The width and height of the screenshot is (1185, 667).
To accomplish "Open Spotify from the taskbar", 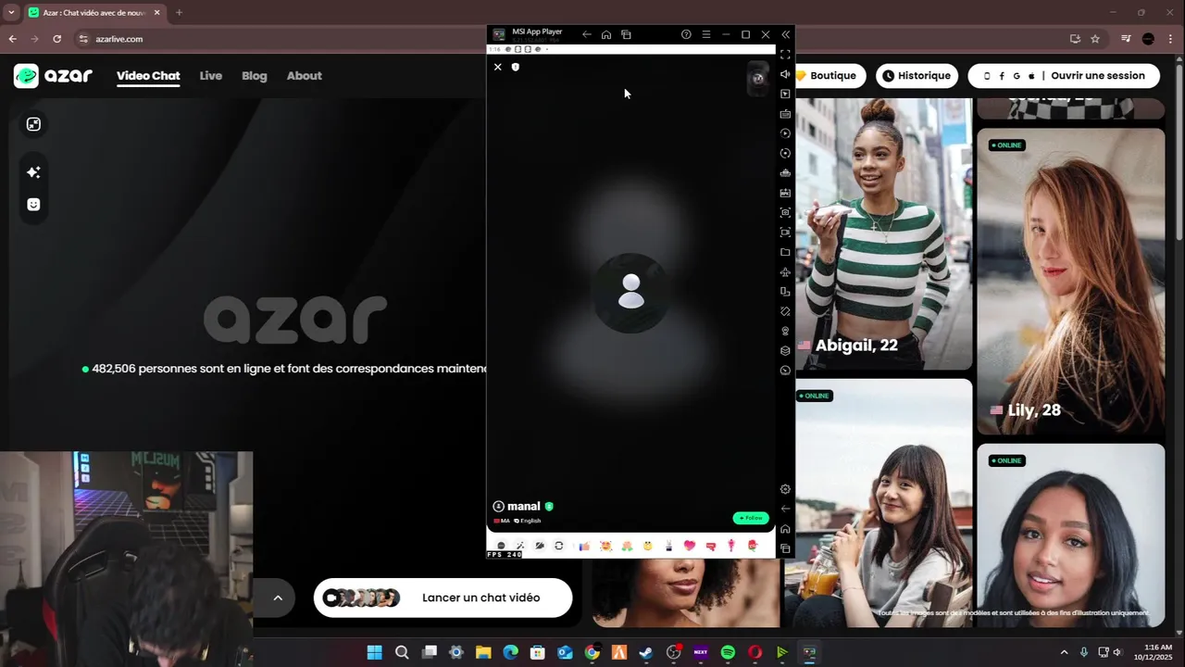I will click(728, 652).
